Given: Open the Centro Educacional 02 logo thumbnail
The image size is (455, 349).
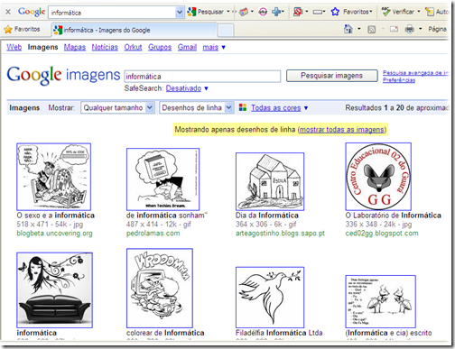Looking at the screenshot, I should coord(378,177).
